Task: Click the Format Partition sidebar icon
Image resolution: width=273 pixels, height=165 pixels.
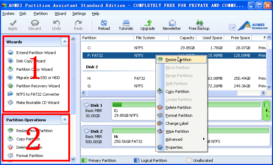Action: pos(10,155)
